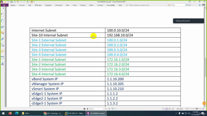Click the zoom in plus button
Viewport: 207px width, 116px height.
pyautogui.click(x=203, y=109)
